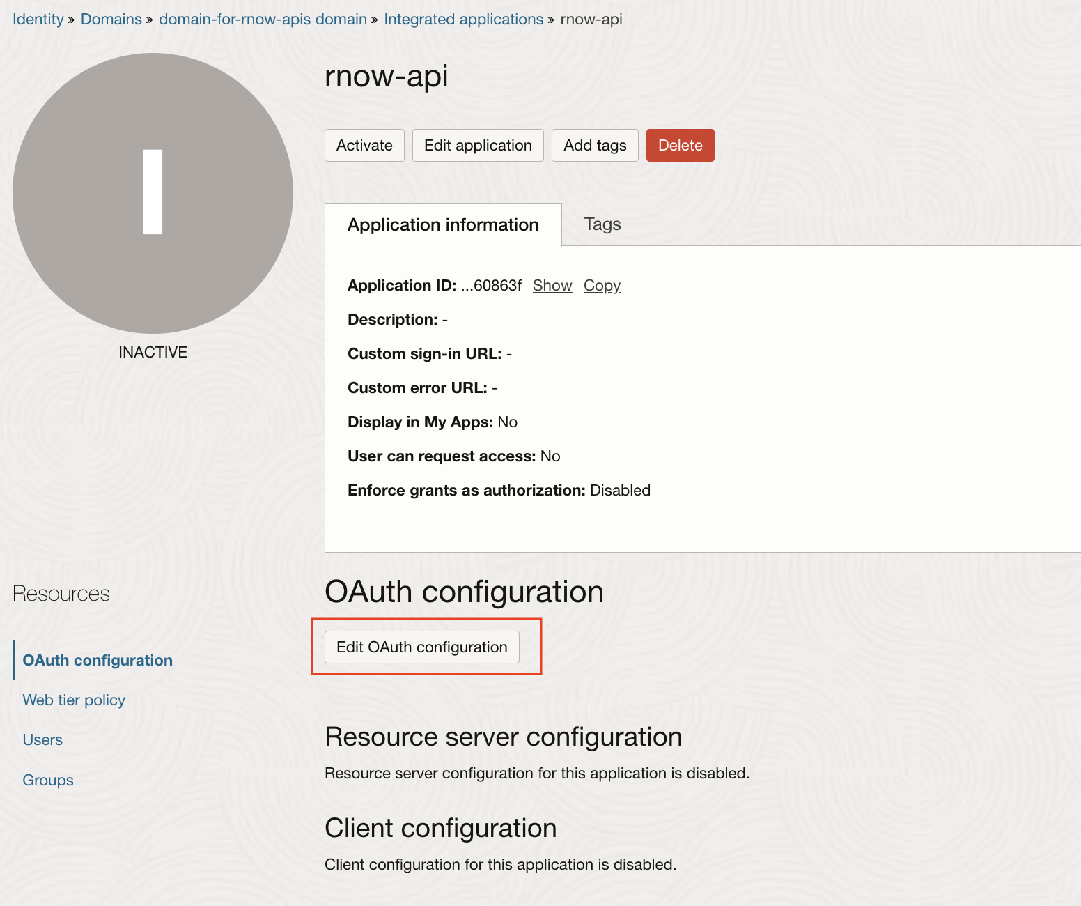
Task: Navigate to Identity via breadcrumb
Action: (x=38, y=19)
